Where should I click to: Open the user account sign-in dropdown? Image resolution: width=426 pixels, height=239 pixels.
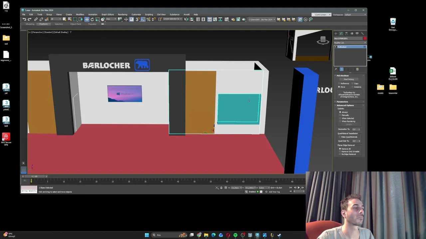(x=321, y=15)
